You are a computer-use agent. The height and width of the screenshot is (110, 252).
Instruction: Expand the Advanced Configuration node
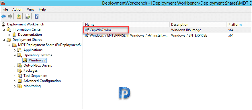(x=15, y=81)
